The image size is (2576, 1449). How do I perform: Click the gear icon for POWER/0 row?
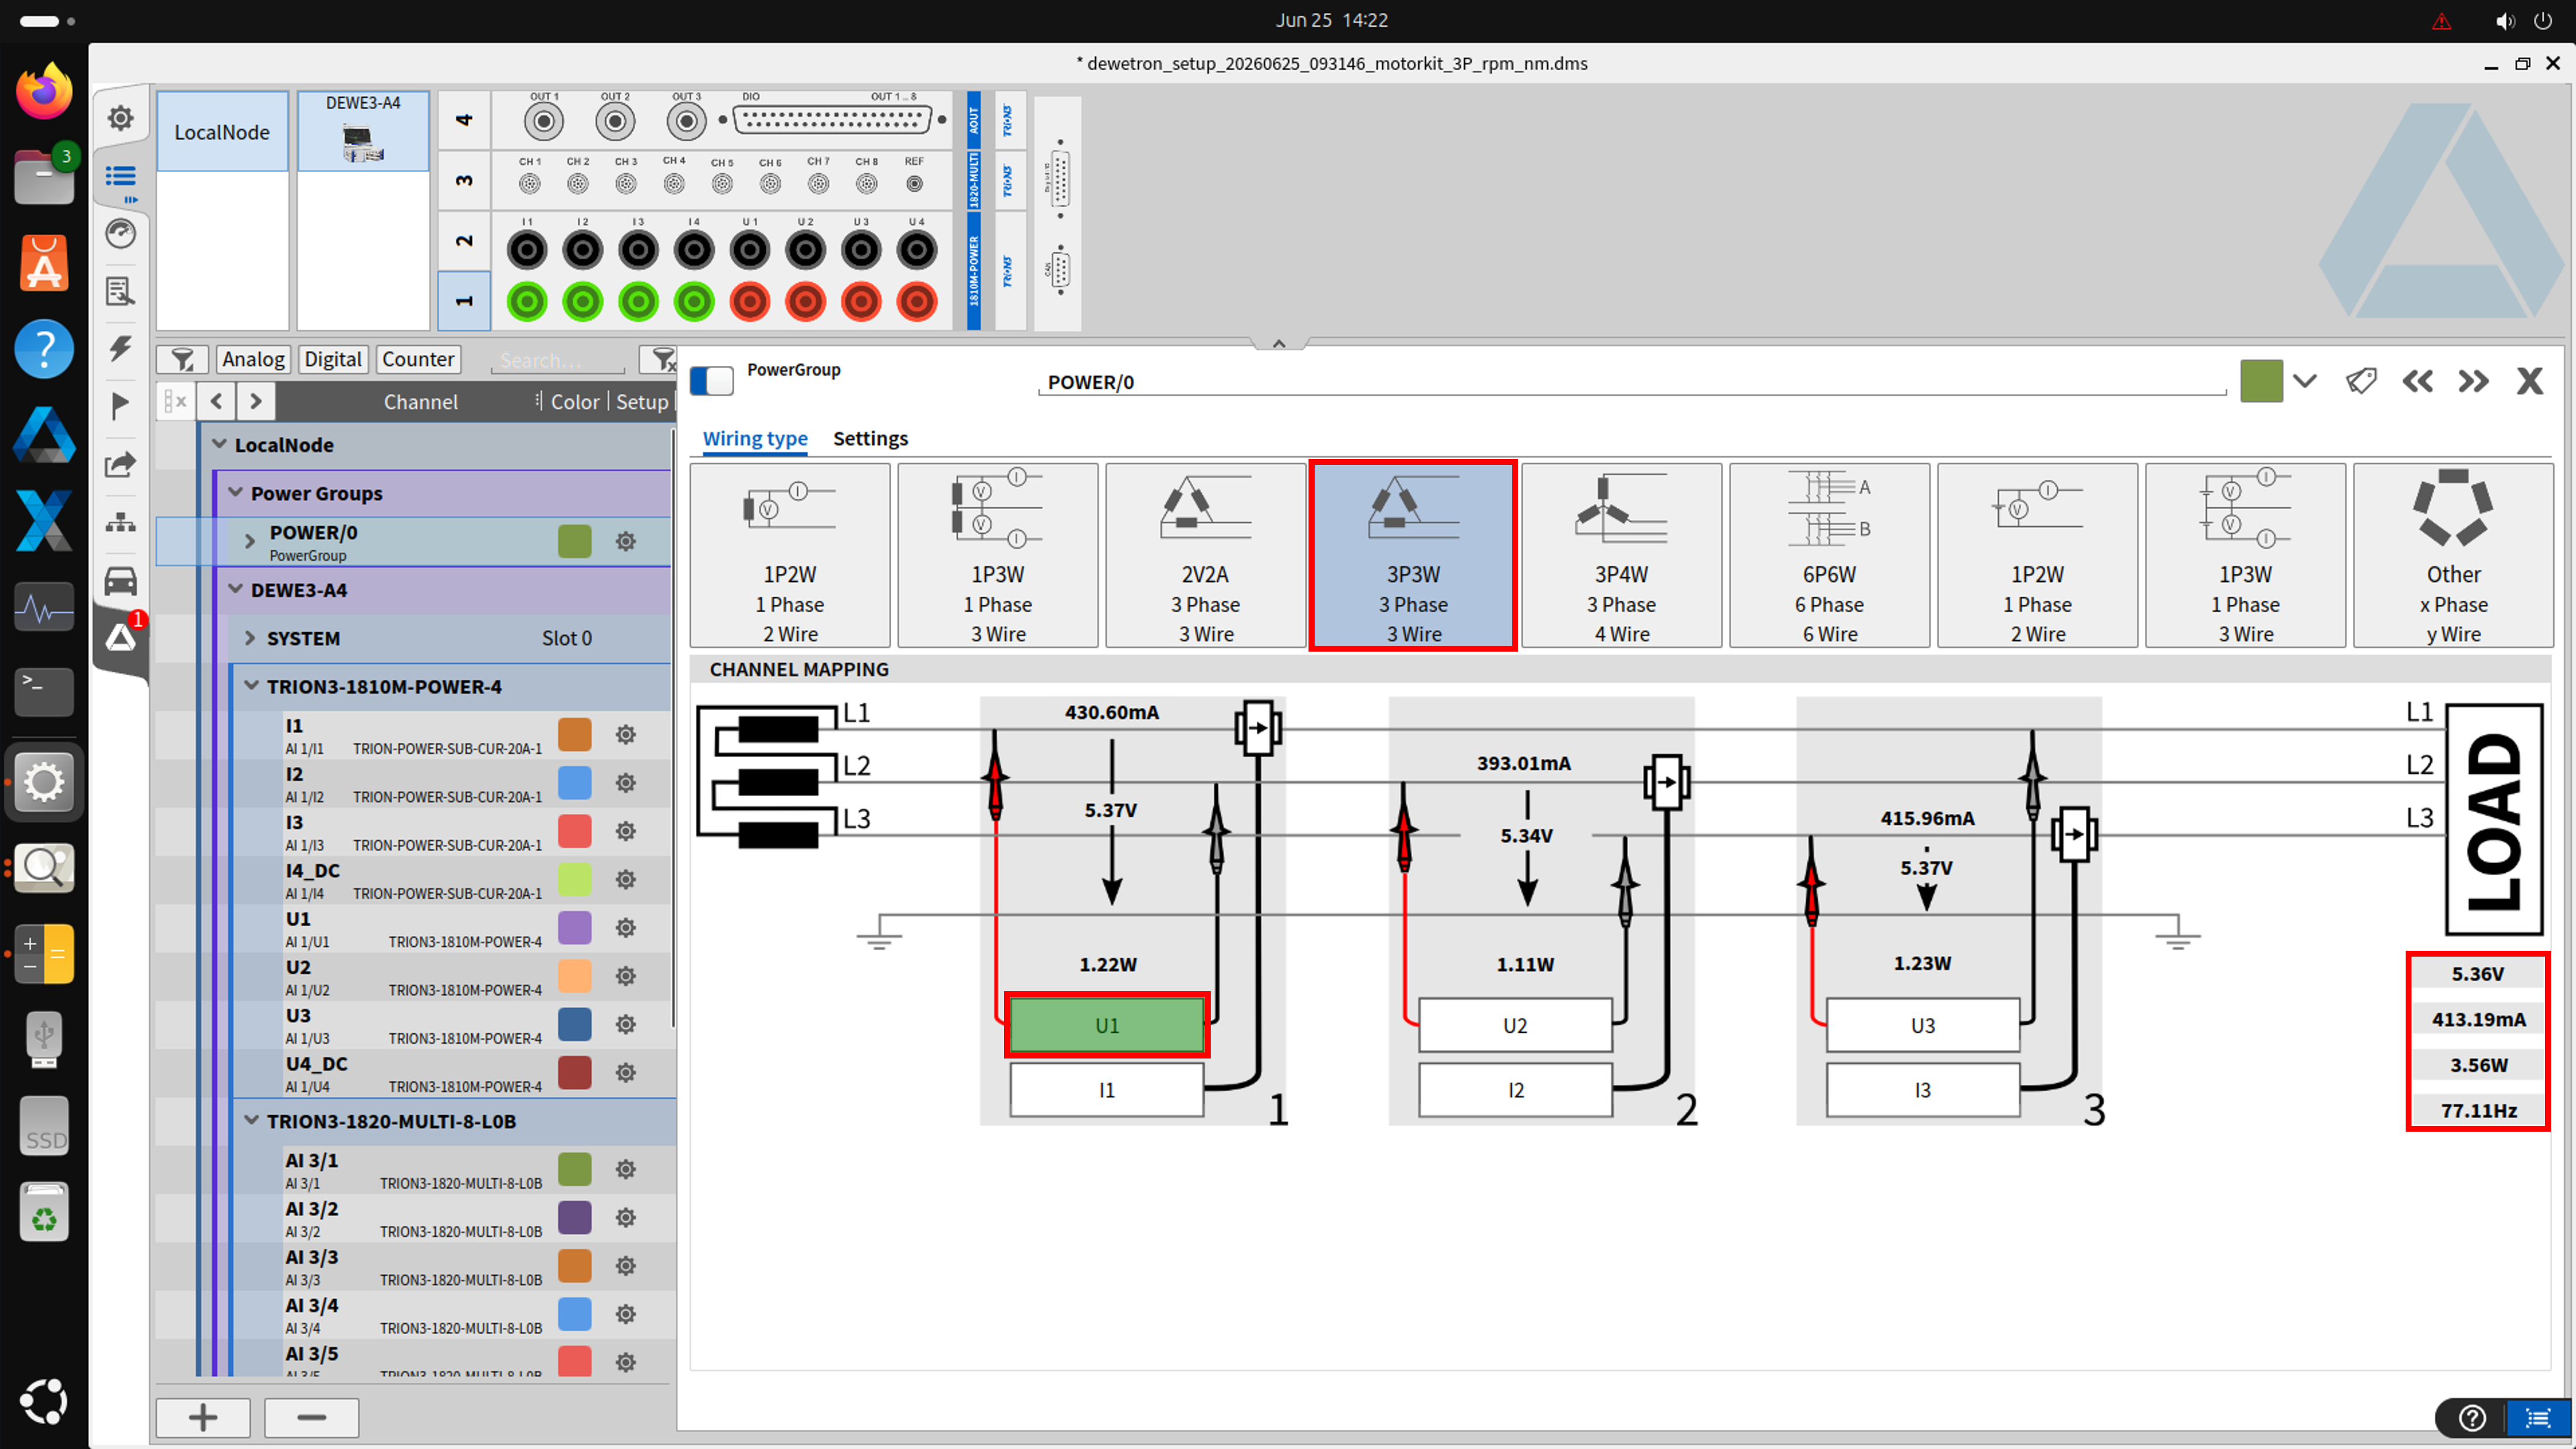click(626, 541)
